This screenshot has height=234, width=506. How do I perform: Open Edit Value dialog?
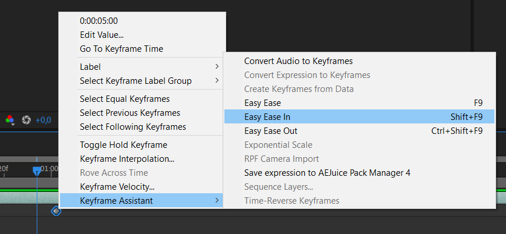tap(101, 35)
